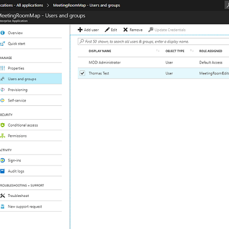View Audit logs
The width and height of the screenshot is (229, 229).
31,171
